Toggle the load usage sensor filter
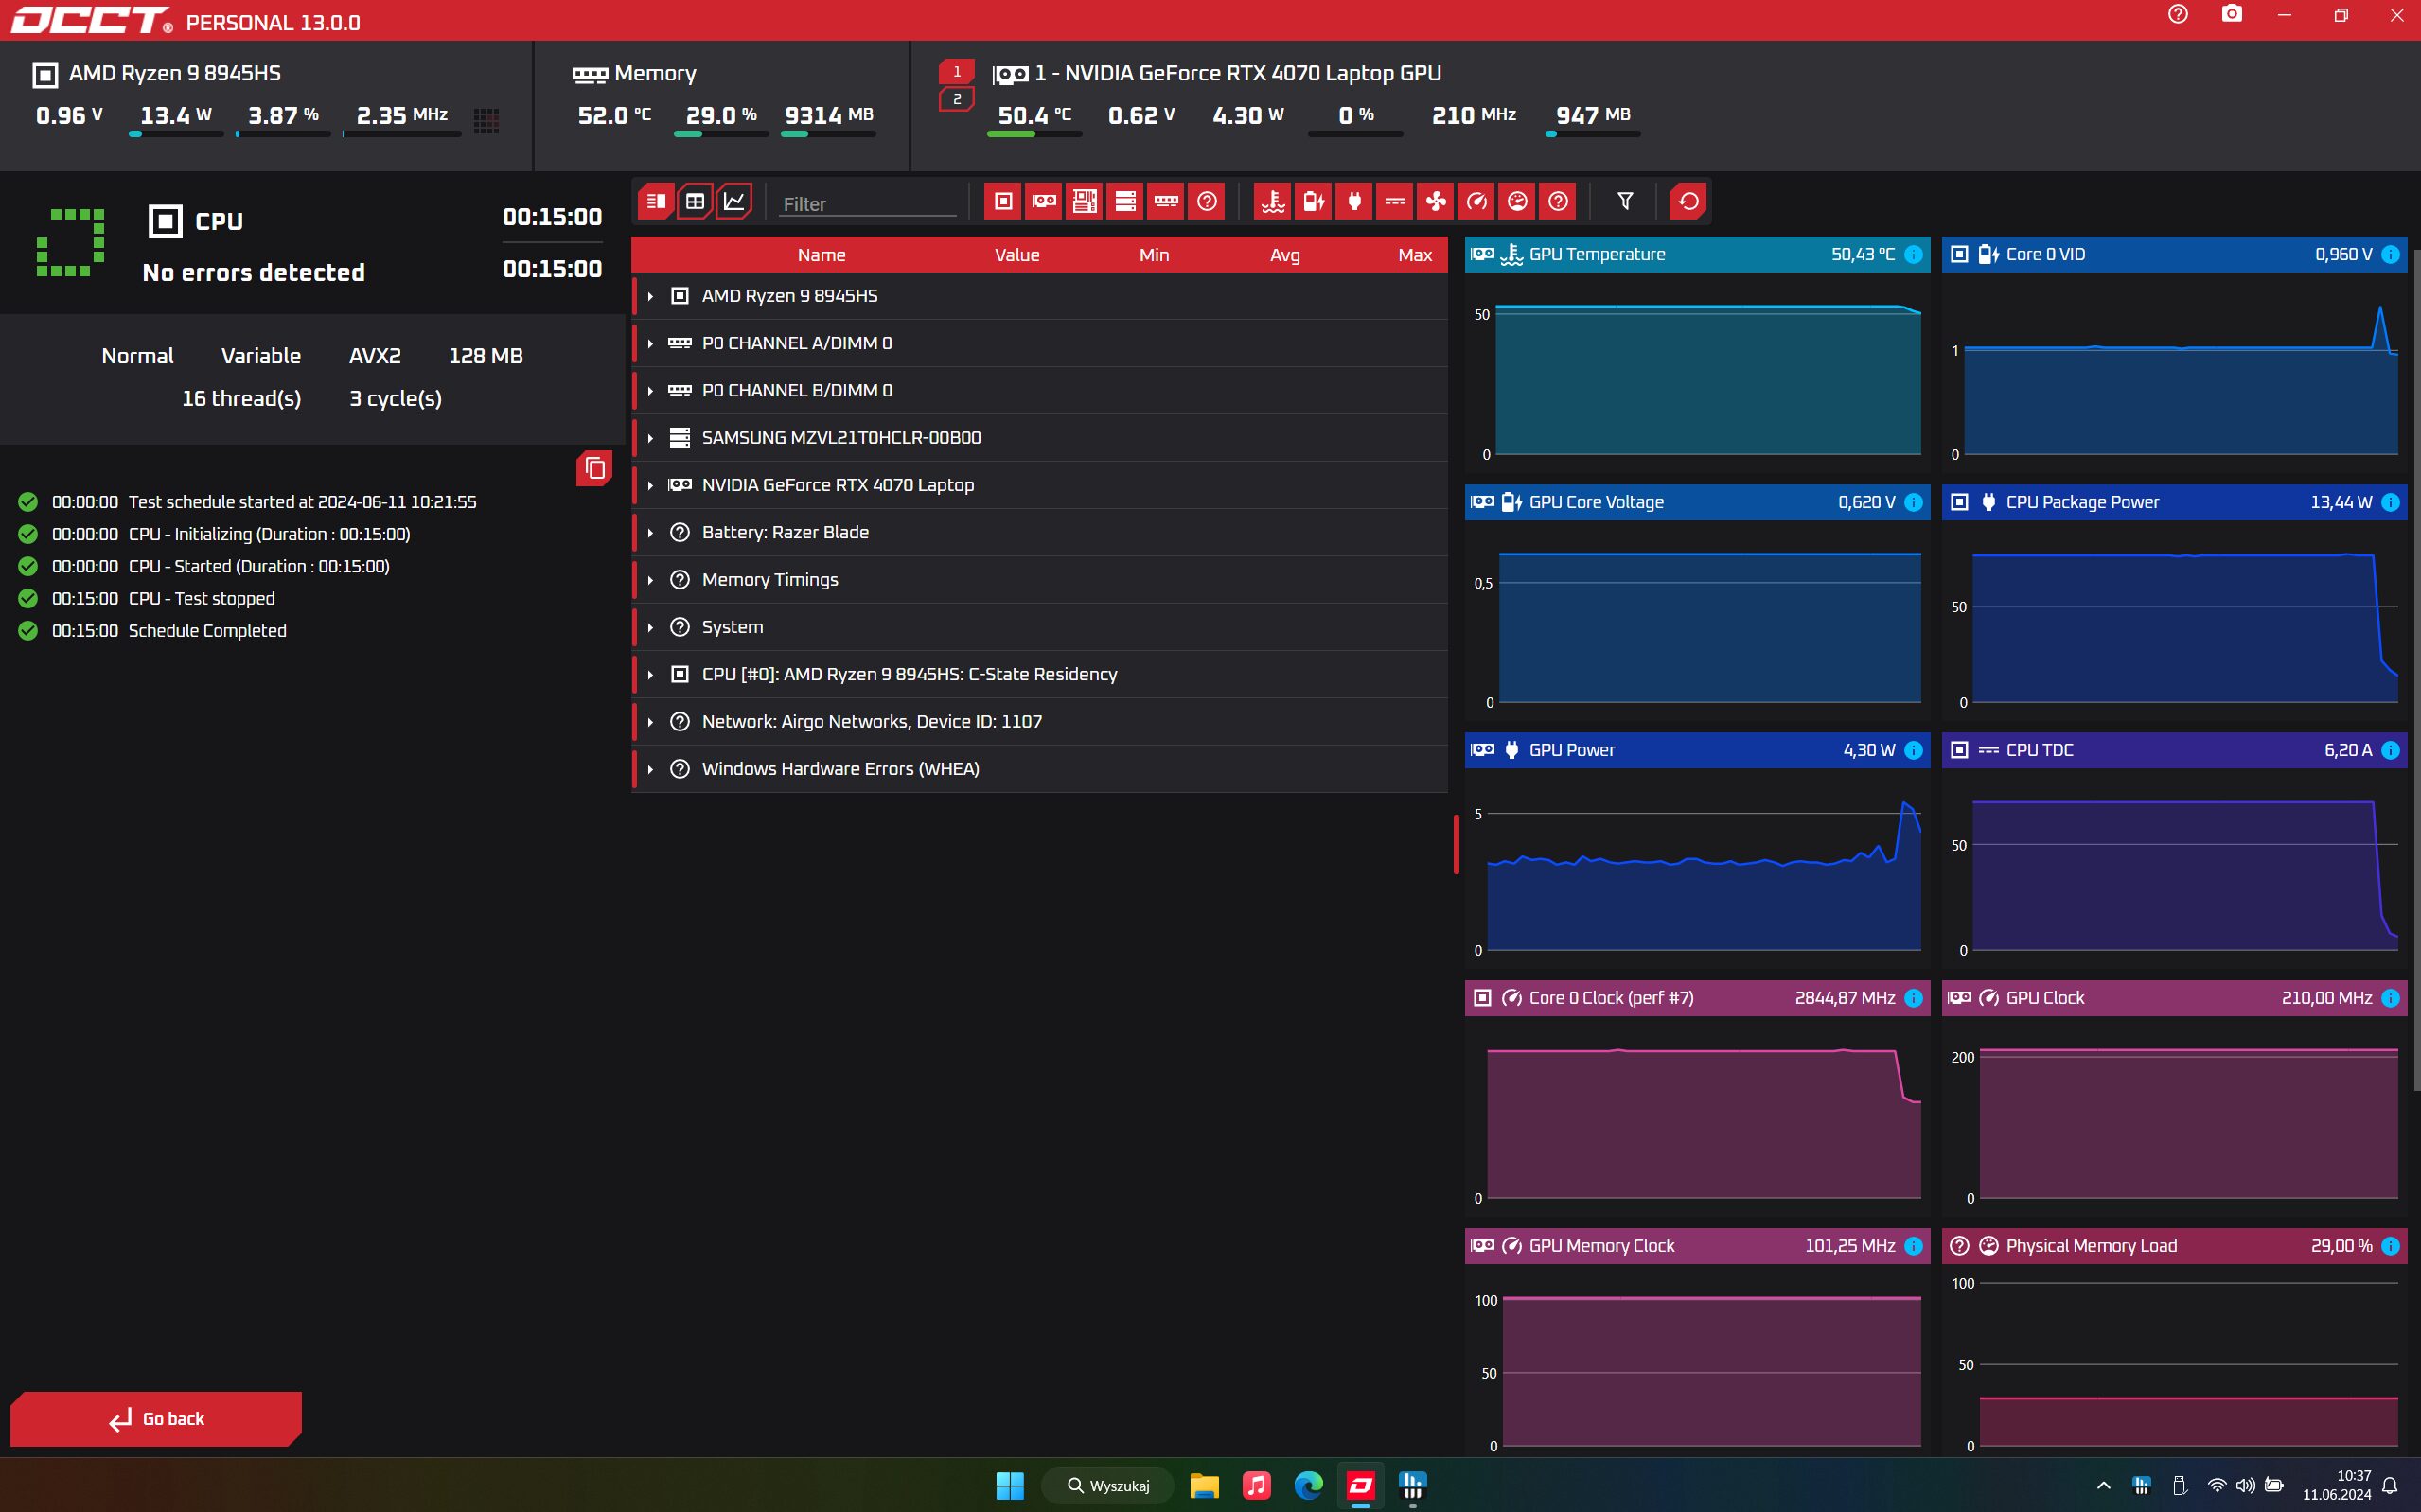Image resolution: width=2421 pixels, height=1512 pixels. 1517,201
